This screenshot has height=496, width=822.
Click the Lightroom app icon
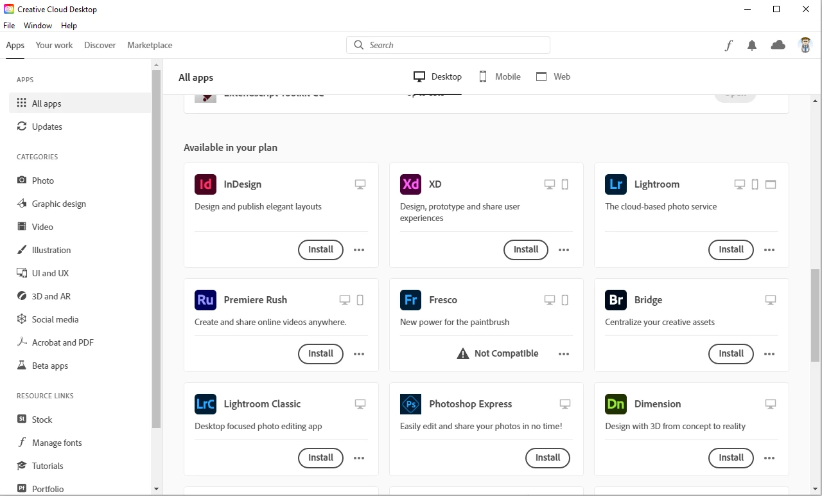click(616, 184)
